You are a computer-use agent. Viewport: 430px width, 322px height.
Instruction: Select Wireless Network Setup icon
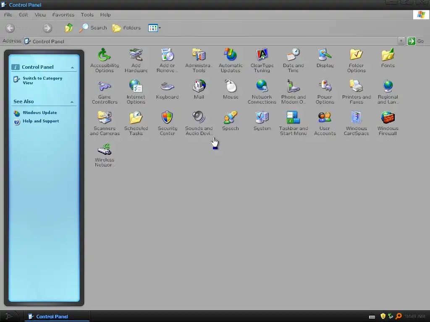(105, 155)
